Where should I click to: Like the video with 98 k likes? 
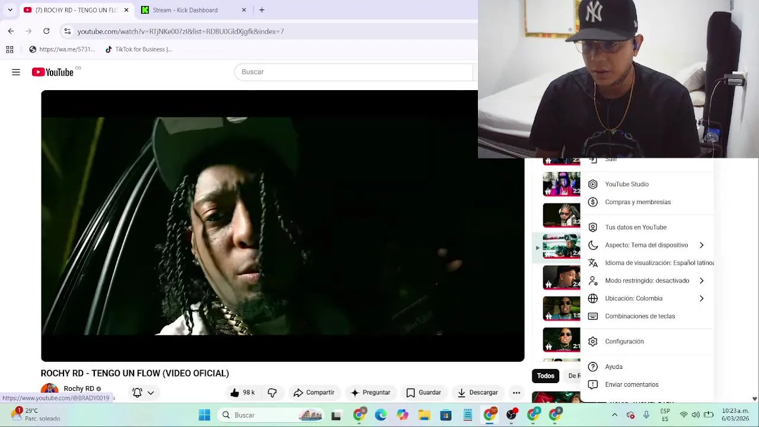pyautogui.click(x=243, y=393)
